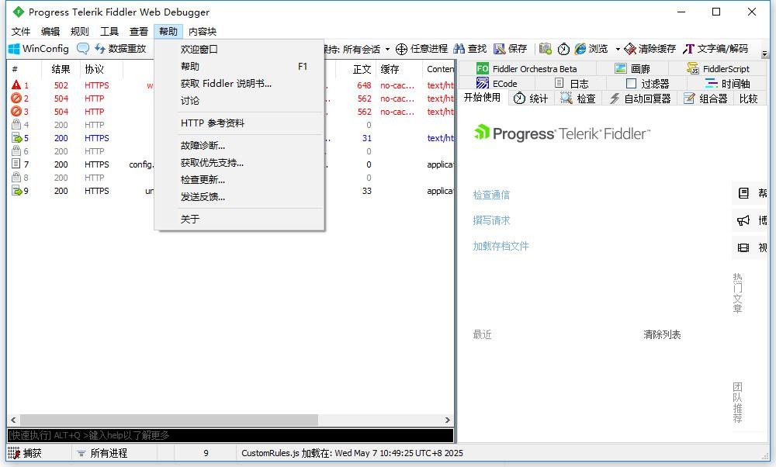Open the 编辑 menu

[50, 32]
